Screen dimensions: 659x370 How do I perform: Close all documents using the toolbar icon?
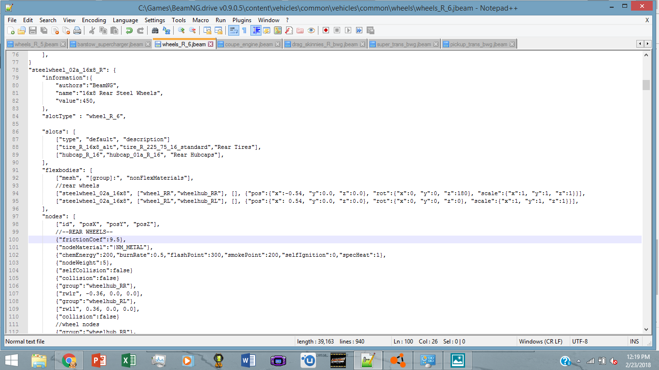(x=66, y=30)
